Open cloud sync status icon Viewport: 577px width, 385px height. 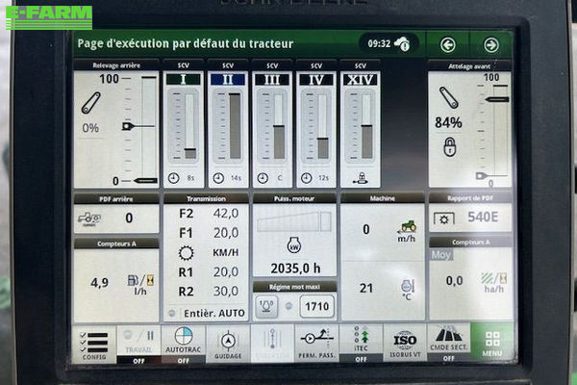(x=402, y=44)
